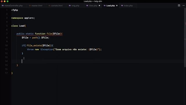Screen dimensions: 186x105
Task: Click the HTML file icon on the master.html tab
Action: [30, 6]
